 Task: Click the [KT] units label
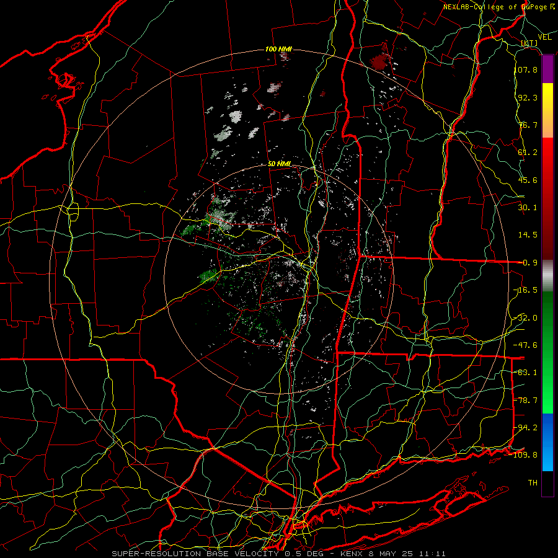[x=529, y=43]
